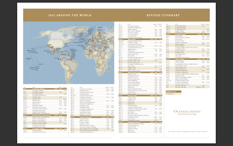Select the Jan 17 Kahului, Maui row
This screenshot has width=233, height=146.
tap(45, 100)
